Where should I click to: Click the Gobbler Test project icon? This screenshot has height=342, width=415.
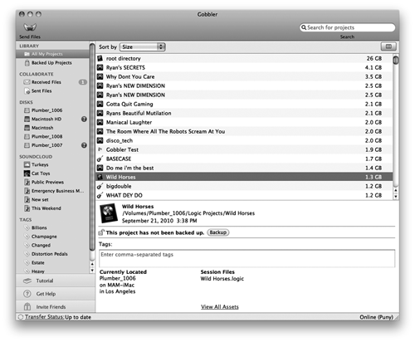100,149
